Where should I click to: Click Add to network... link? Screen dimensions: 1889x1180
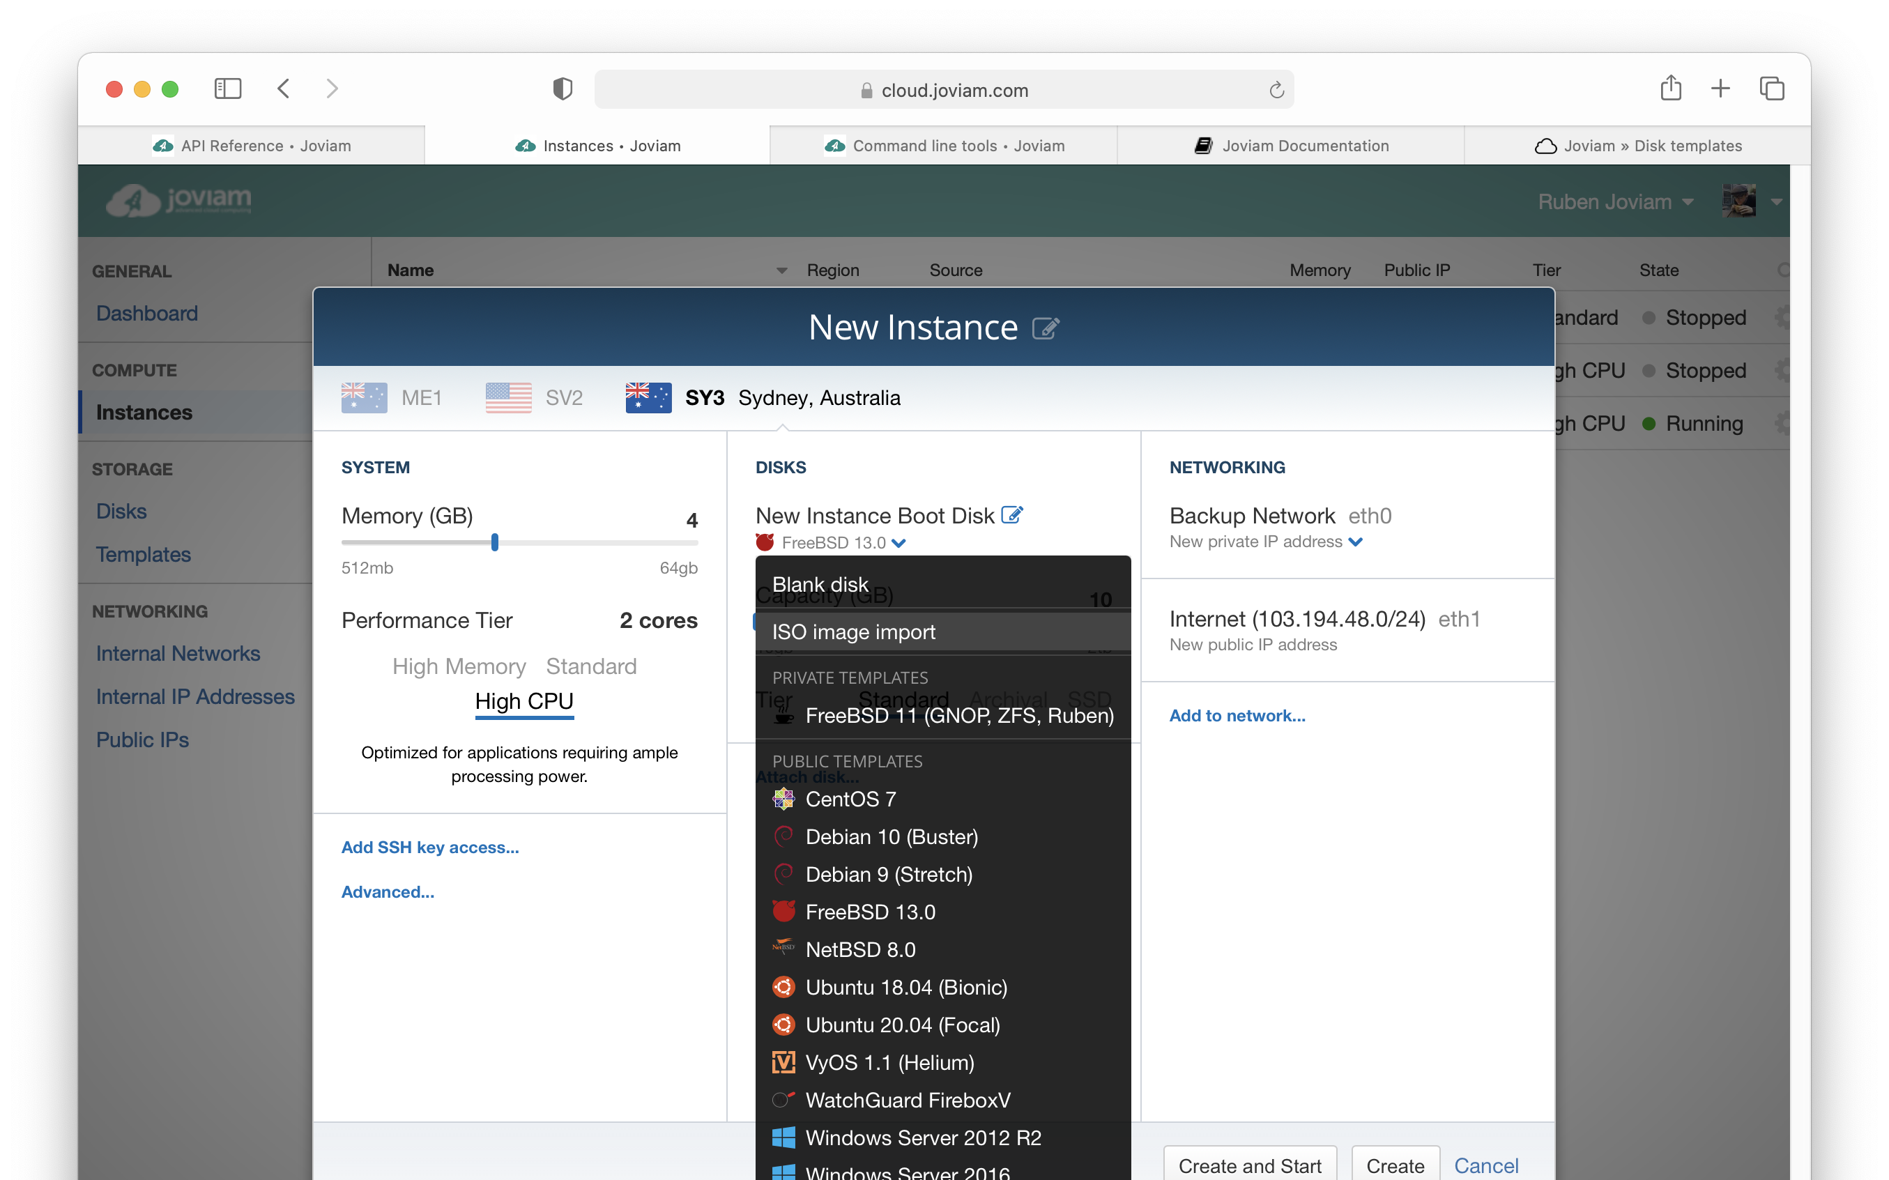[x=1237, y=715]
